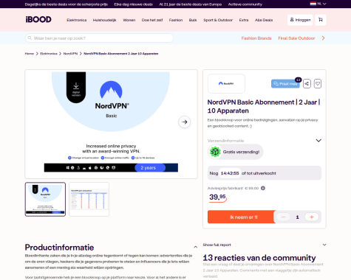This screenshot has height=280, width=351.
Task: Open the Wonen menu
Action: (129, 20)
